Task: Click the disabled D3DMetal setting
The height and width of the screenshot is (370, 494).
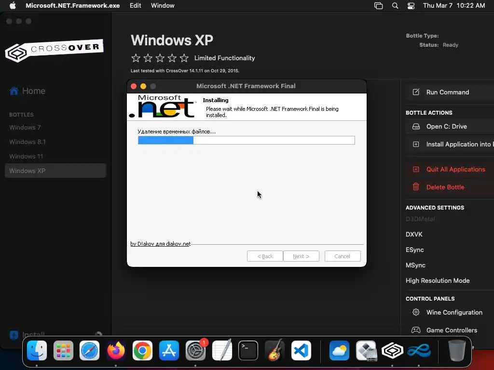Action: (x=420, y=219)
